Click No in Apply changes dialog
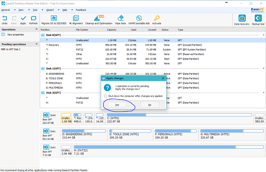The width and height of the screenshot is (266, 172). (x=149, y=105)
